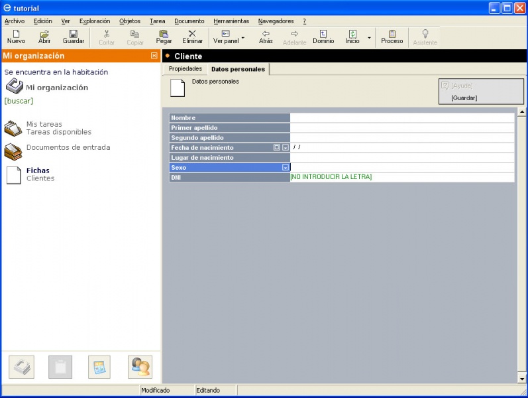This screenshot has height=398, width=528.
Task: Delete with the Eliminar toolbar icon
Action: click(192, 34)
